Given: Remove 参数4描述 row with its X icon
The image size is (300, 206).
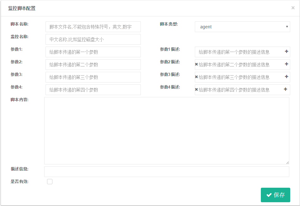Looking at the screenshot, I should pyautogui.click(x=196, y=89).
